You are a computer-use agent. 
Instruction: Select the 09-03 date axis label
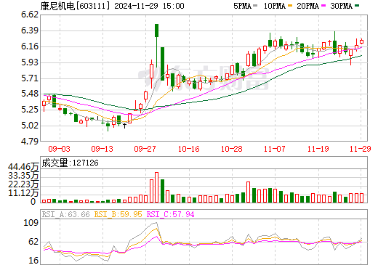[60, 149]
